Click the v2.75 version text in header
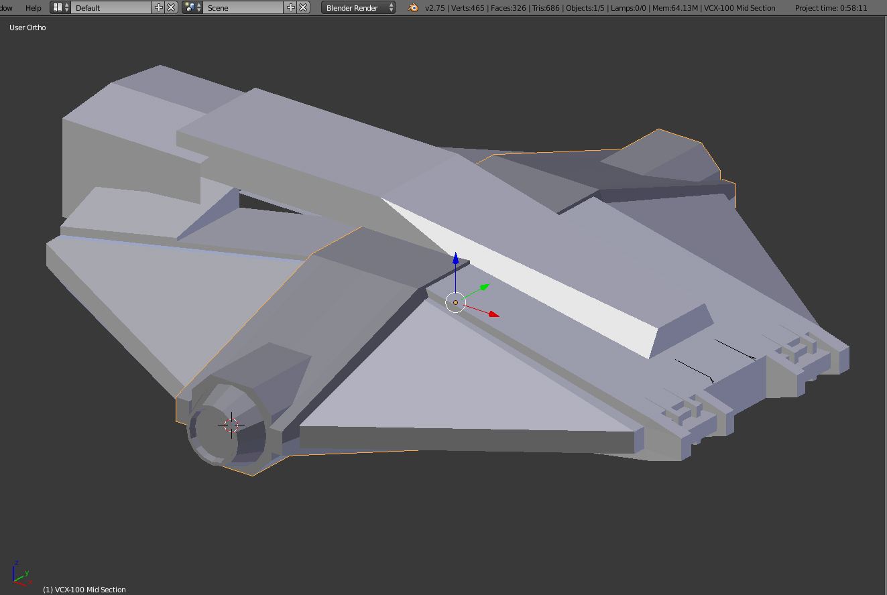This screenshot has width=887, height=595. pos(435,8)
